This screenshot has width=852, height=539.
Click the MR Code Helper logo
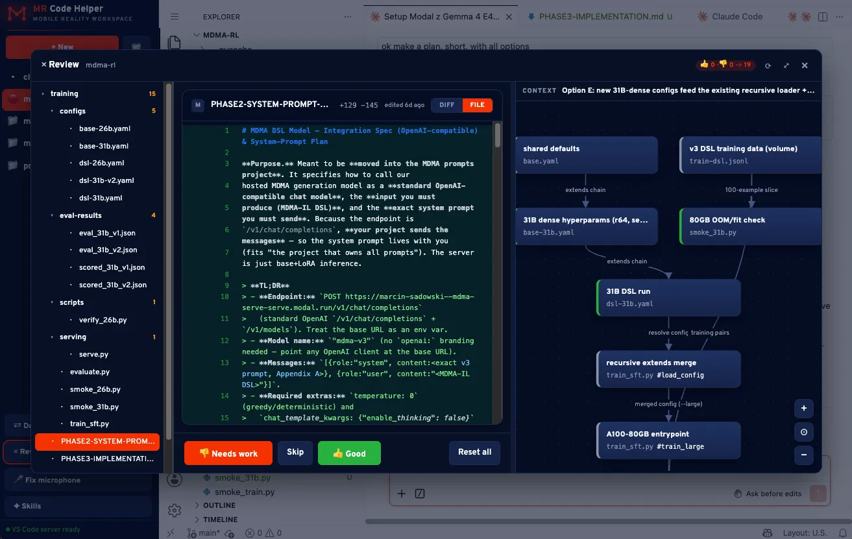click(x=18, y=13)
